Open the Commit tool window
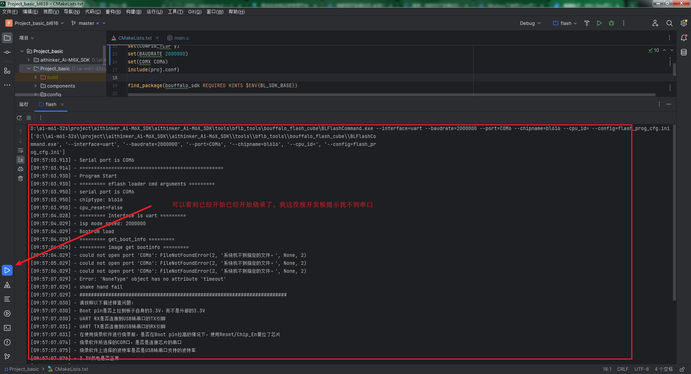This screenshot has width=691, height=374. [x=7, y=52]
